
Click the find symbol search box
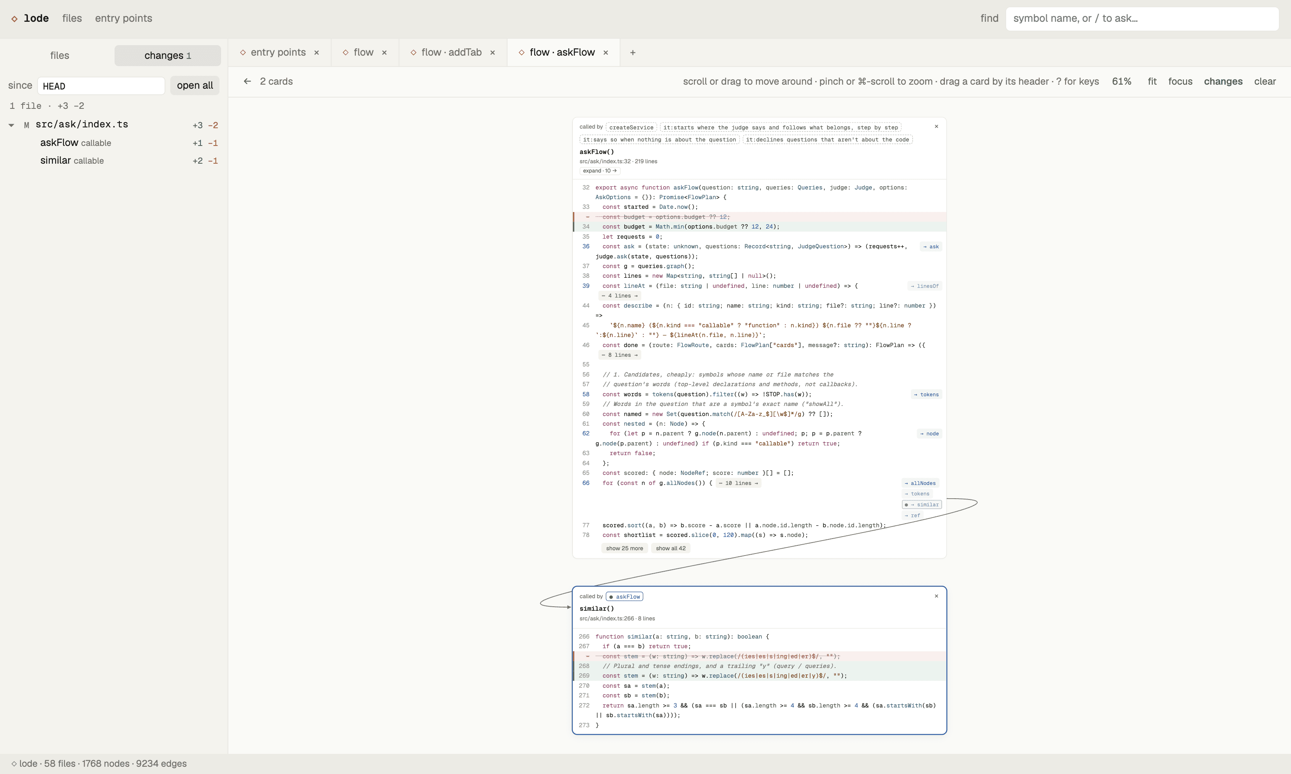[x=1142, y=19]
